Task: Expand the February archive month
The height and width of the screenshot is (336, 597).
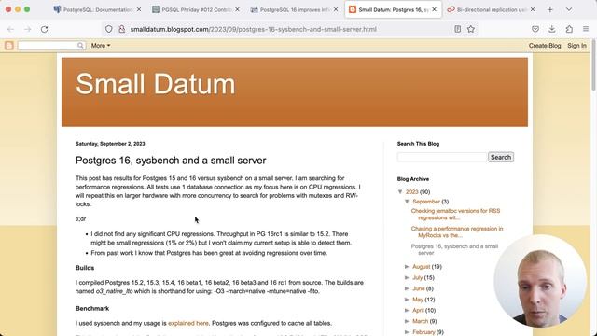Action: [407, 332]
